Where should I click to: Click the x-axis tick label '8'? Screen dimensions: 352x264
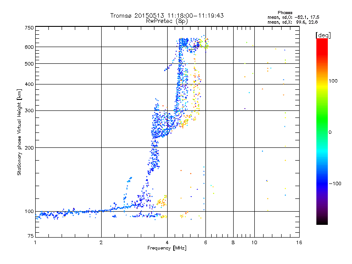(233, 242)
